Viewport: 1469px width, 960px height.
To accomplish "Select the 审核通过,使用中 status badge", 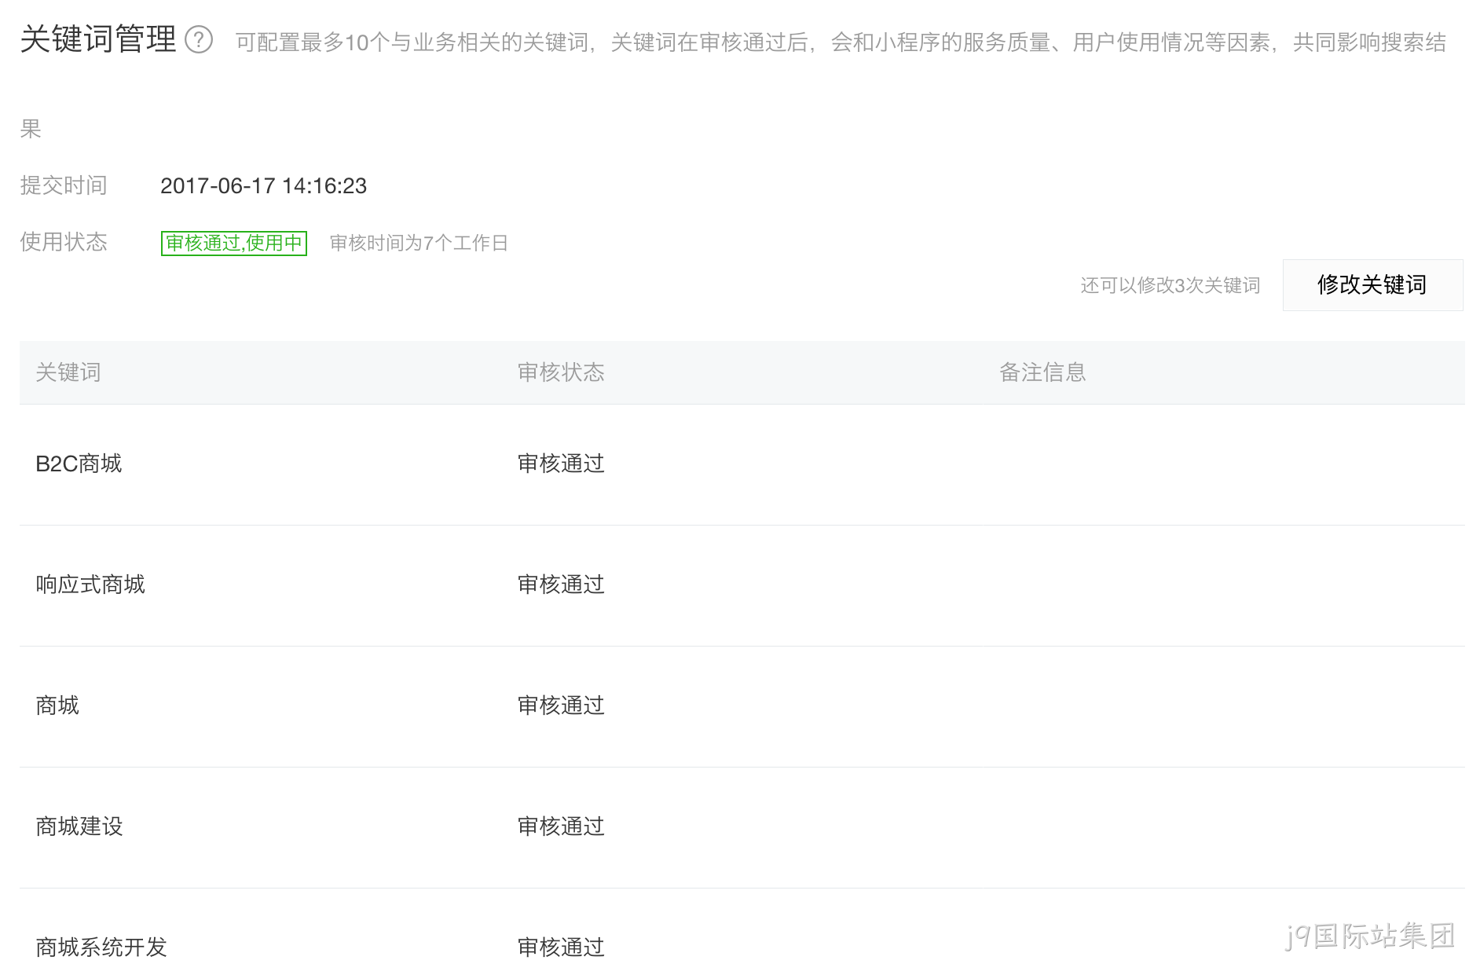I will [234, 243].
